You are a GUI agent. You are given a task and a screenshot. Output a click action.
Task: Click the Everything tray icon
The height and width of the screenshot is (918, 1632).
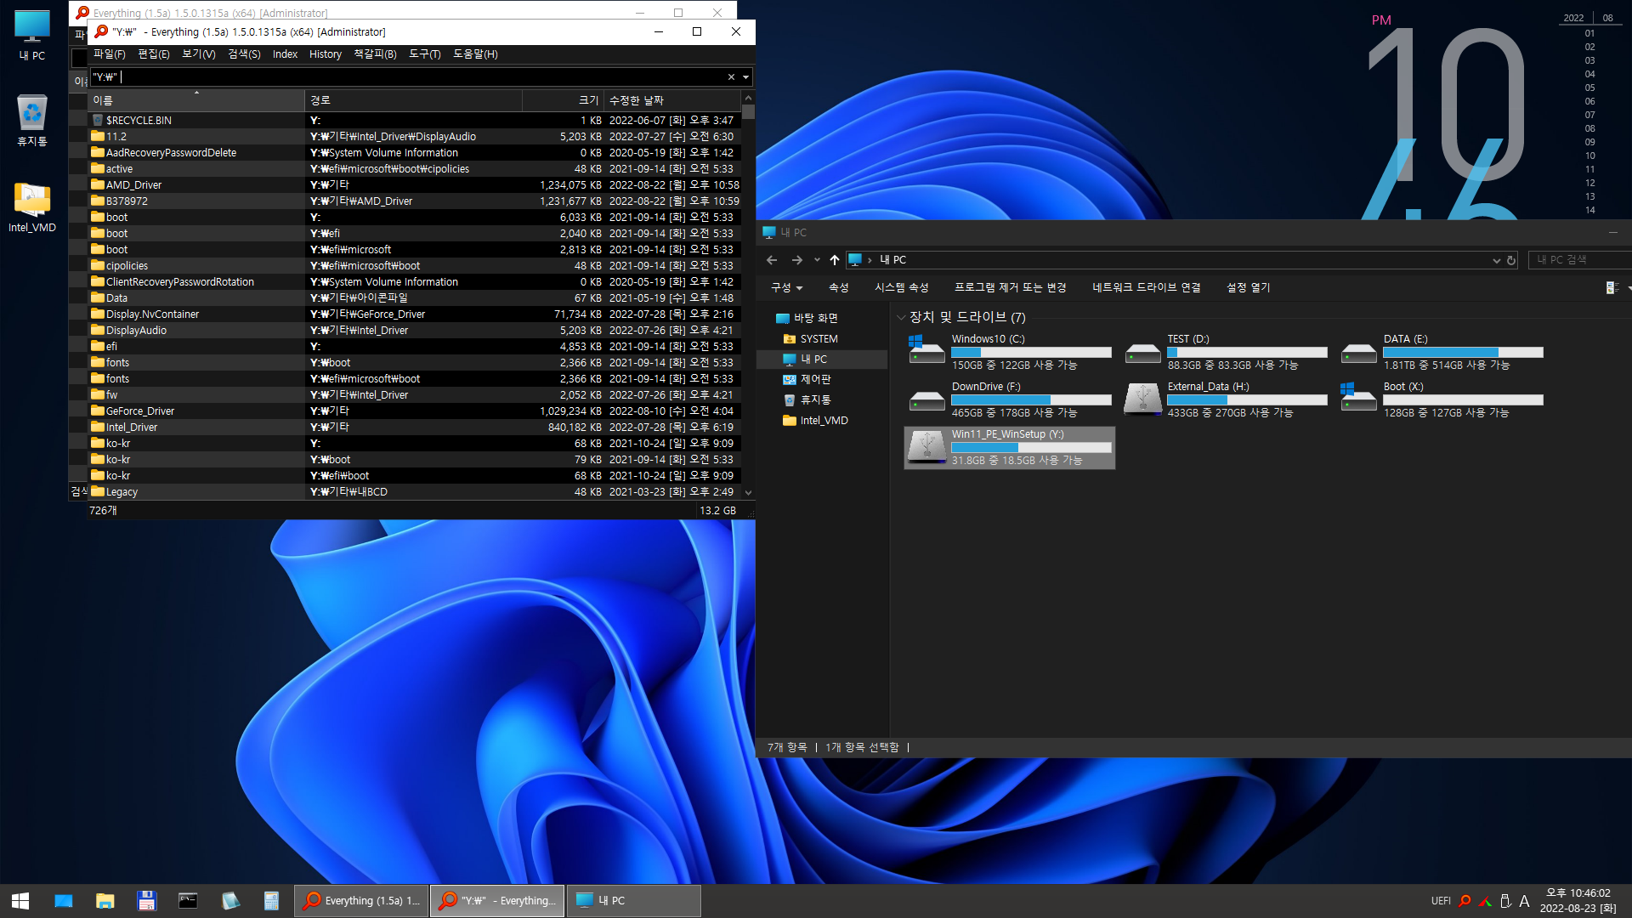tap(1465, 901)
